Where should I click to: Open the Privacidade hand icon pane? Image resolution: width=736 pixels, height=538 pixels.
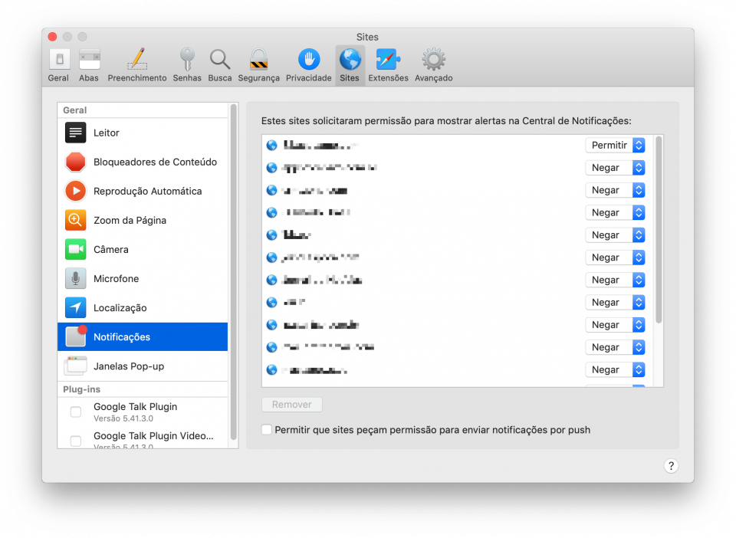pos(309,61)
